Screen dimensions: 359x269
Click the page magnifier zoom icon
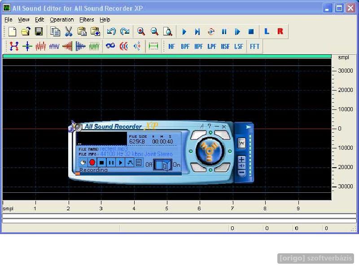coord(168,31)
